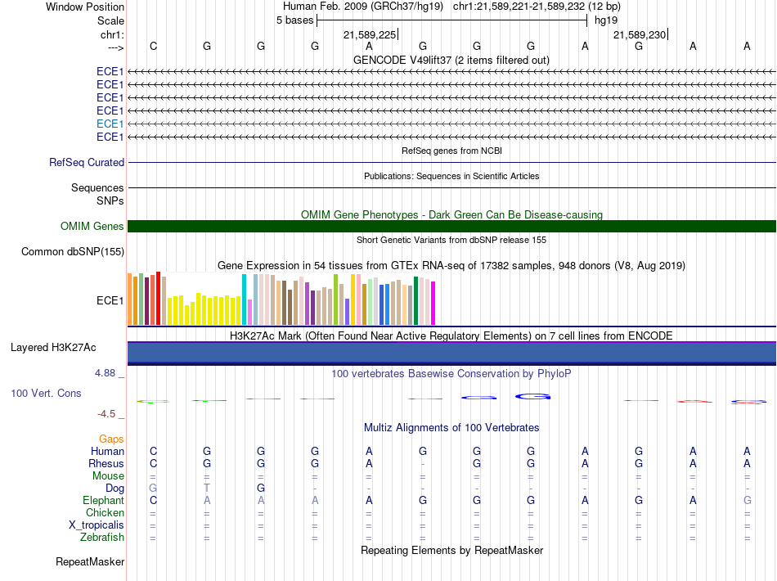The image size is (777, 581).
Task: Open the GENCODE V49lift37 track title
Action: pyautogui.click(x=451, y=60)
